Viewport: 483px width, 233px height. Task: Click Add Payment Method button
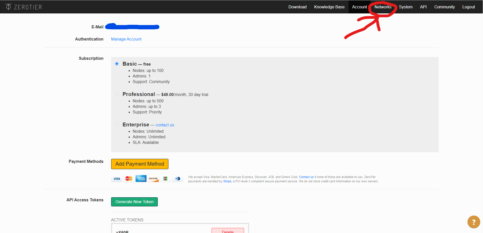point(140,164)
